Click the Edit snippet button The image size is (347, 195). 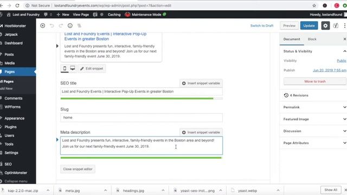pos(92,69)
